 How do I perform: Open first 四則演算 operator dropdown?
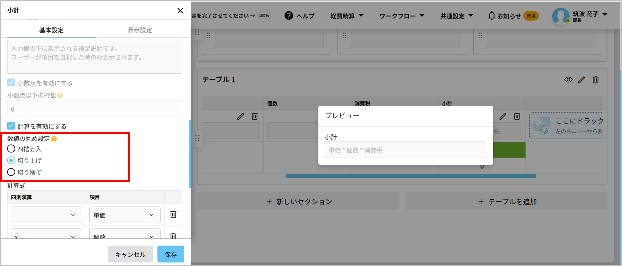(x=46, y=215)
